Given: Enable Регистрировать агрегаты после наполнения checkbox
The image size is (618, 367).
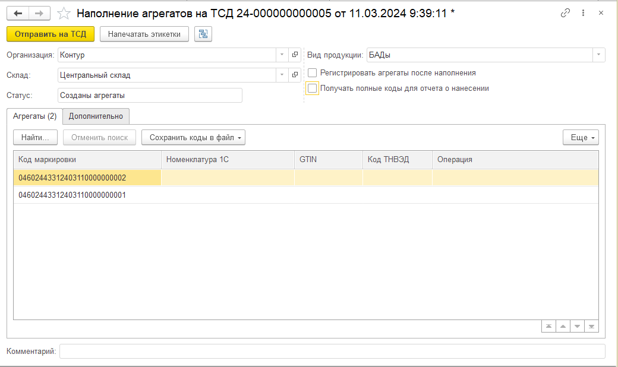Looking at the screenshot, I should (312, 73).
